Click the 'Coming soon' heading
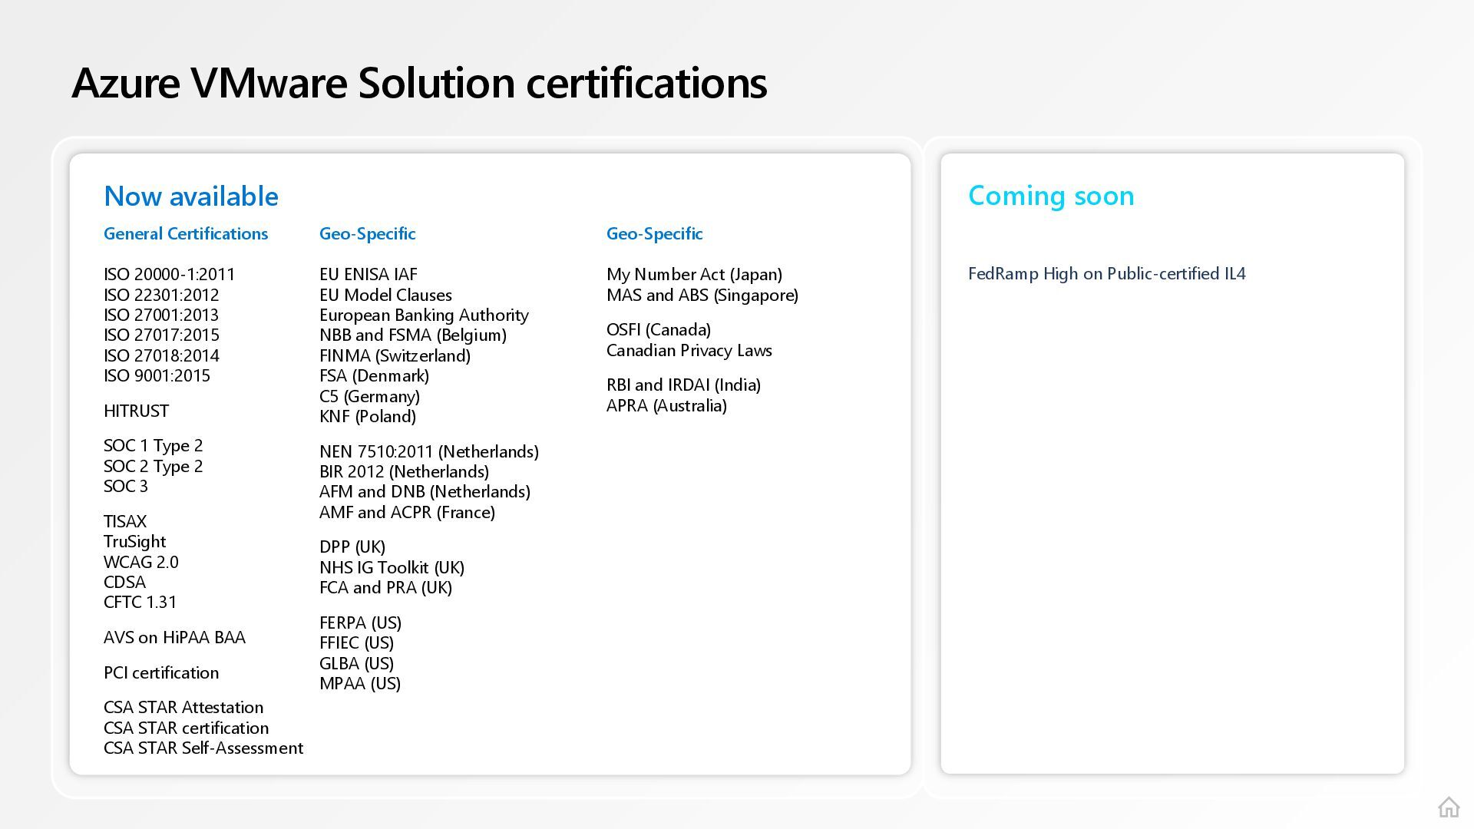 coord(1051,196)
